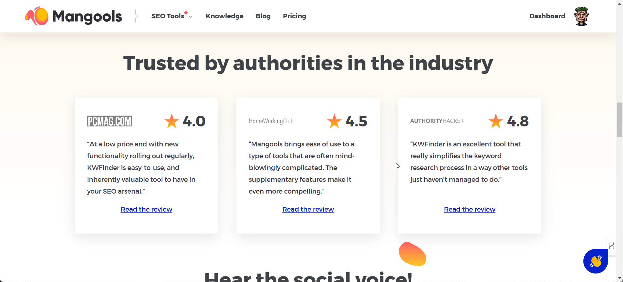This screenshot has height=282, width=623.
Task: Open the Pricing page
Action: 294,16
